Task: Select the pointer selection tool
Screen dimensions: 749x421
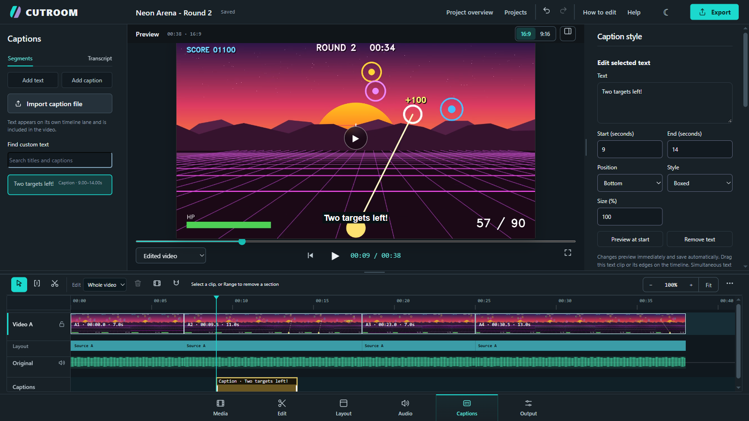Action: [19, 284]
